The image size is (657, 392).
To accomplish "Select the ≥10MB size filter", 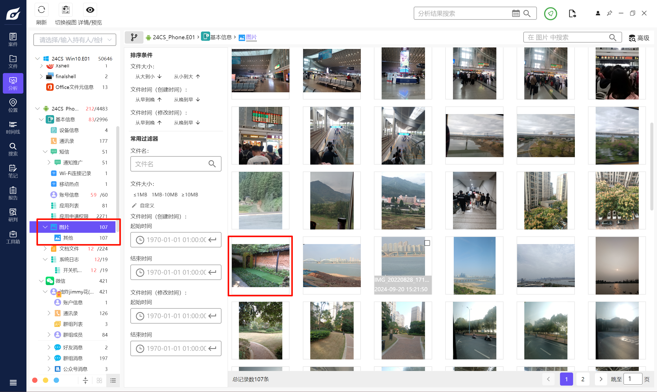I will 190,195.
